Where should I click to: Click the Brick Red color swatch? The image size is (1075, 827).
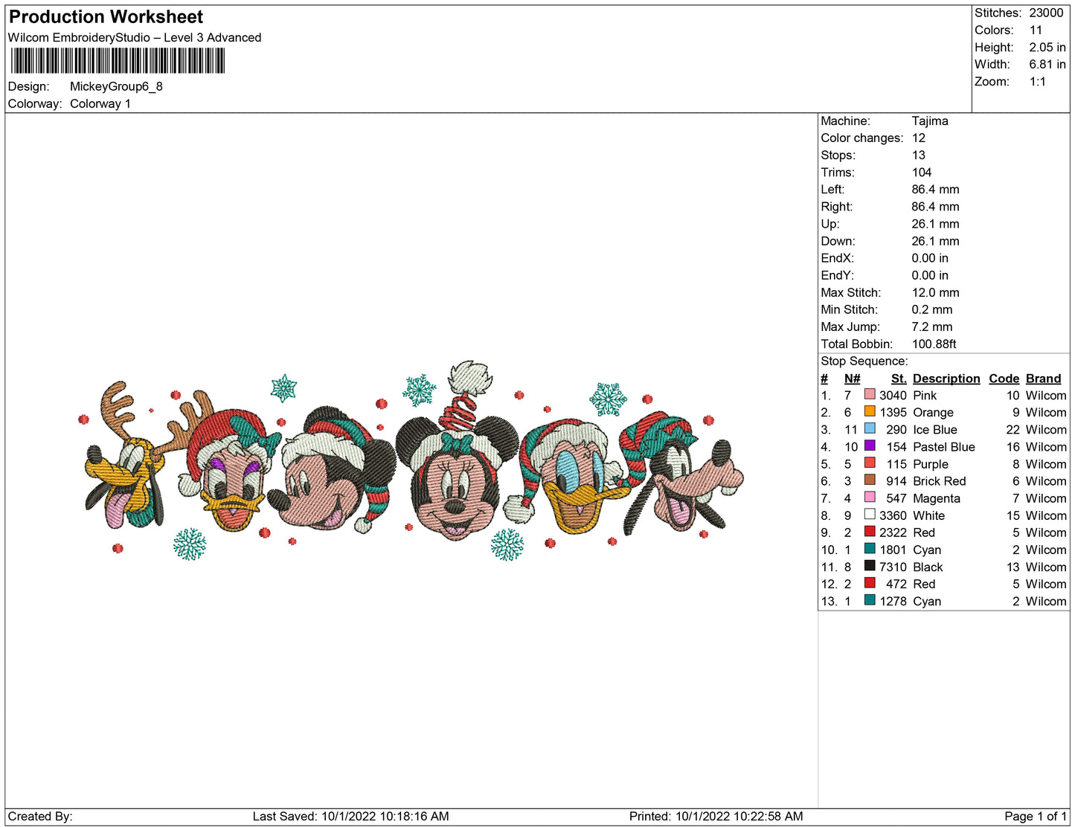870,480
